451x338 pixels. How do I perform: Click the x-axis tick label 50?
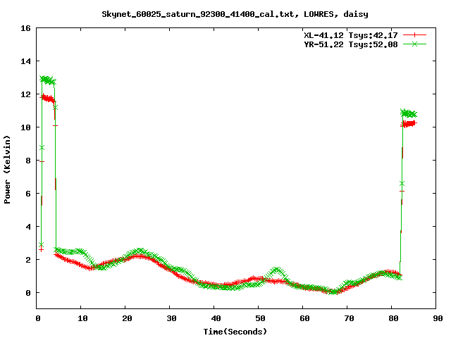tap(260, 318)
